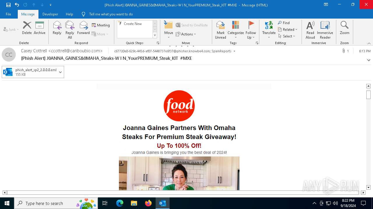Delete this message
The width and height of the screenshot is (373, 209).
pos(27,28)
